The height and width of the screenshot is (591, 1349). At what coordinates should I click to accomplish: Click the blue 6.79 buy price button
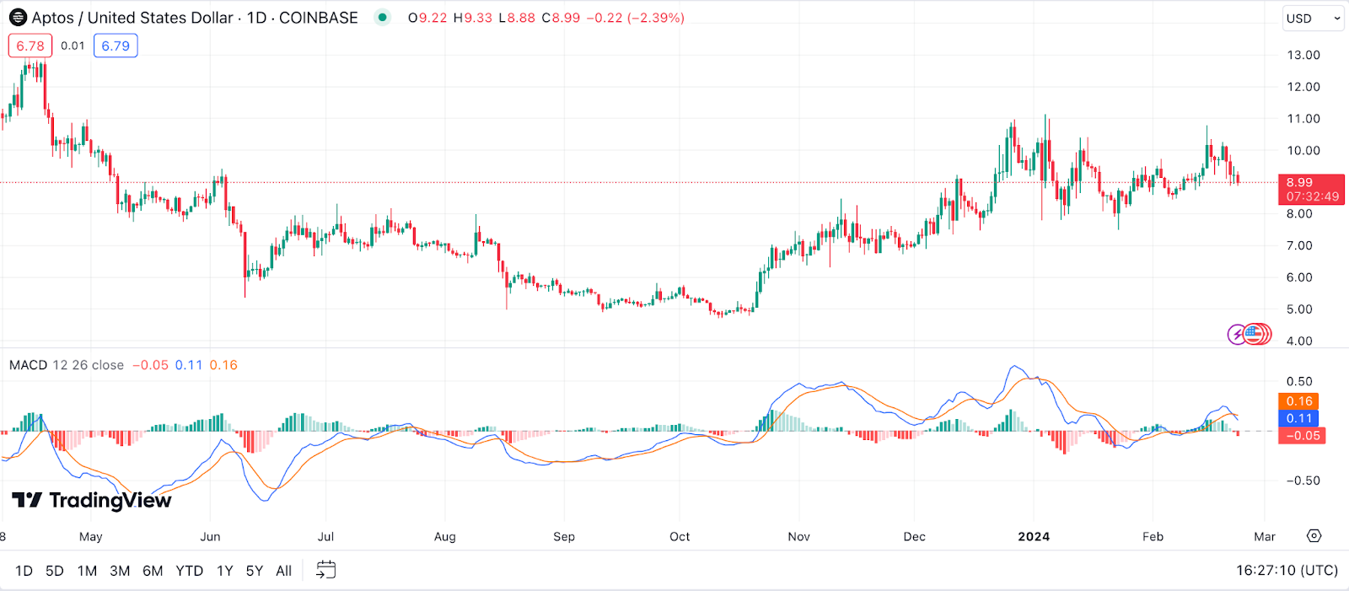point(116,46)
